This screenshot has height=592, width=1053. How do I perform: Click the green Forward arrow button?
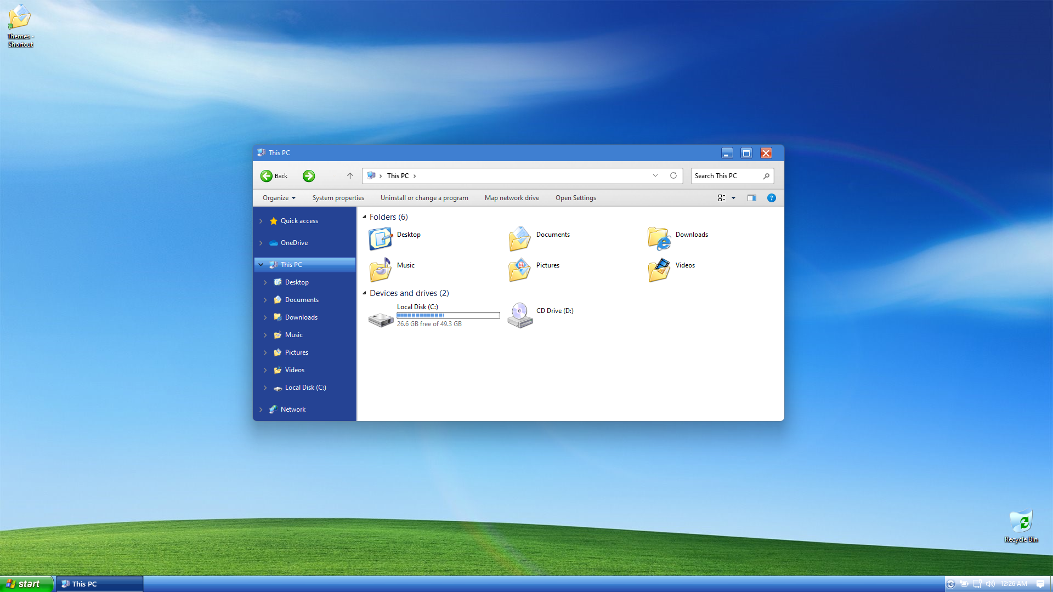[309, 176]
